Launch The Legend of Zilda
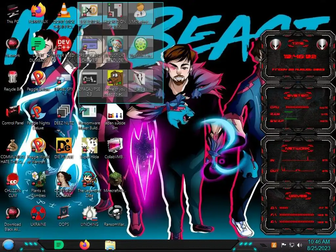The width and height of the screenshot is (336, 252). [90, 185]
